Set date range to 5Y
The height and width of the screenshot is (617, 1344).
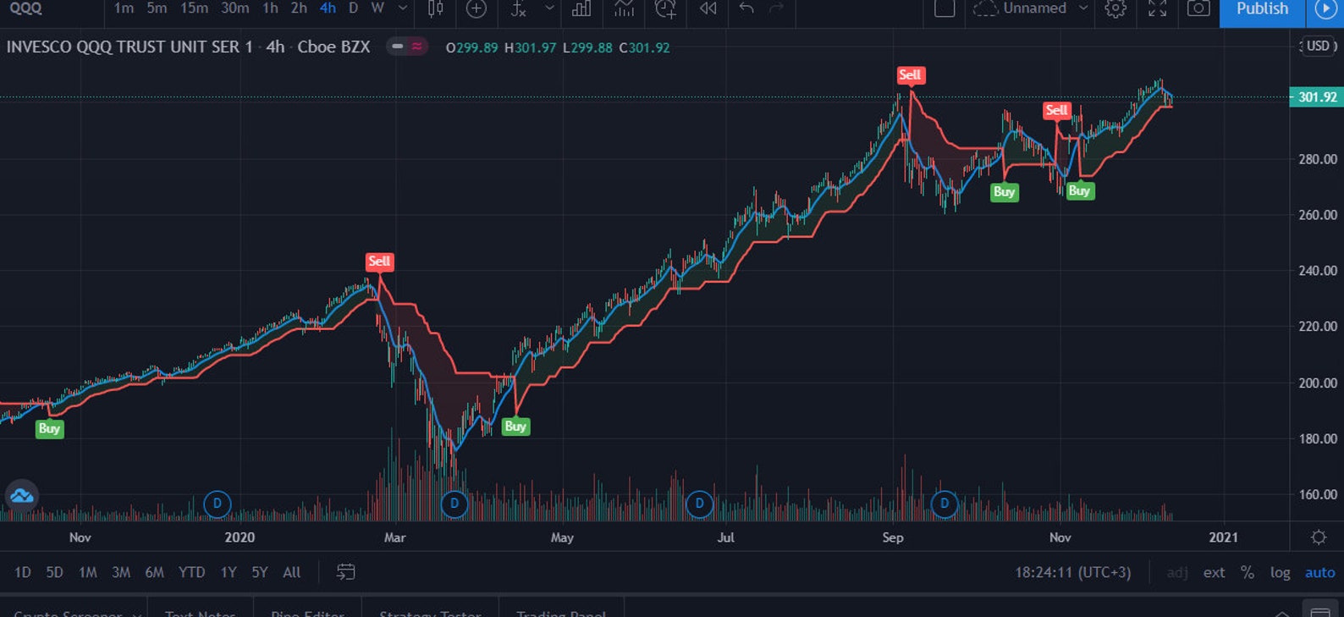coord(260,572)
